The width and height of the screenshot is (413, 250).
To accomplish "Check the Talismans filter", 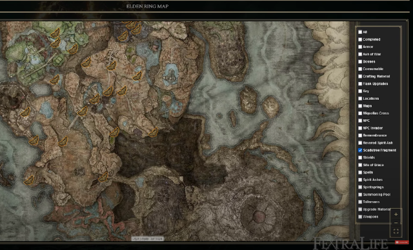I will [360, 202].
